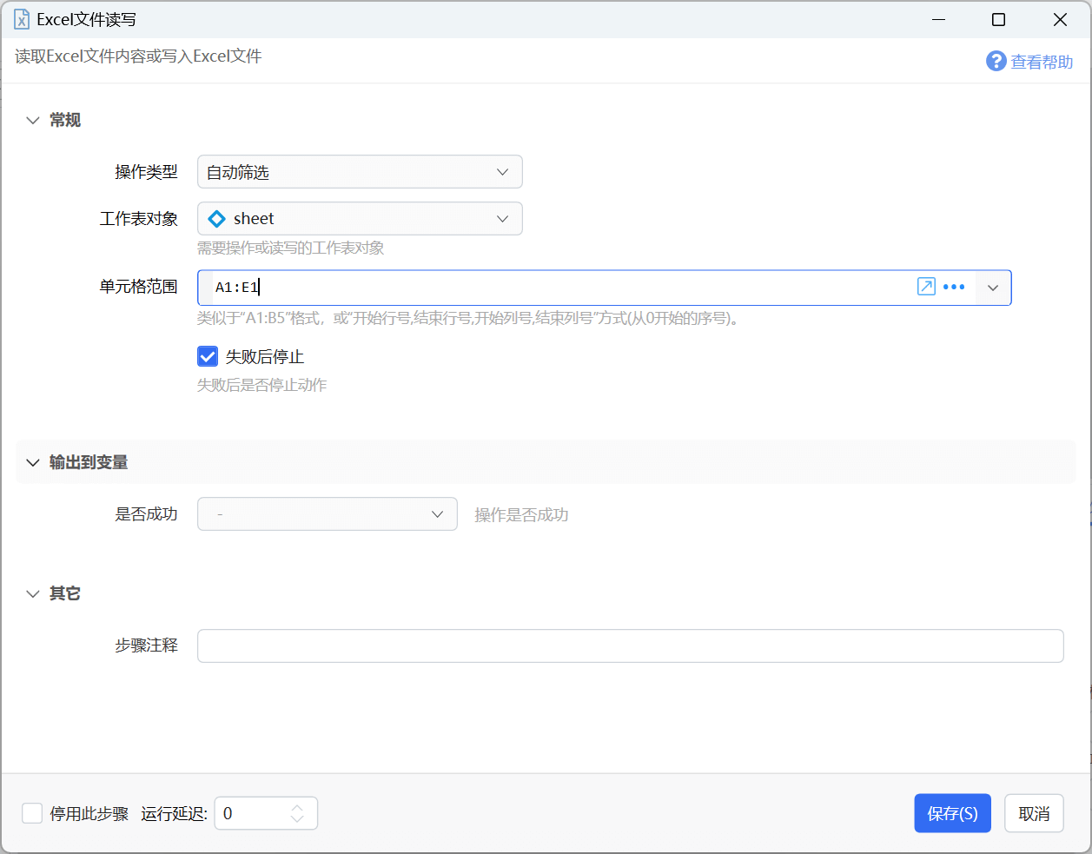The height and width of the screenshot is (854, 1092).
Task: Click the Excel file icon in title bar
Action: pyautogui.click(x=22, y=19)
